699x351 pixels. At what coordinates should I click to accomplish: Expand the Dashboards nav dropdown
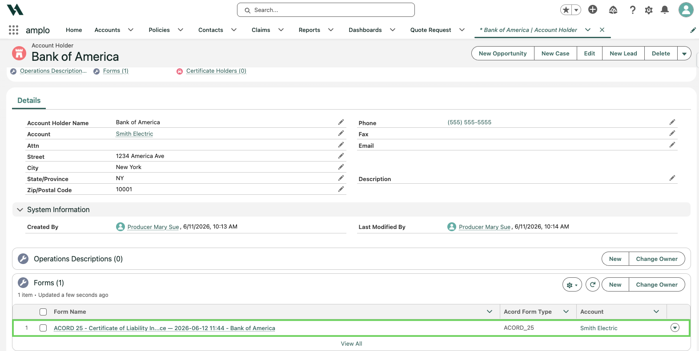(393, 30)
